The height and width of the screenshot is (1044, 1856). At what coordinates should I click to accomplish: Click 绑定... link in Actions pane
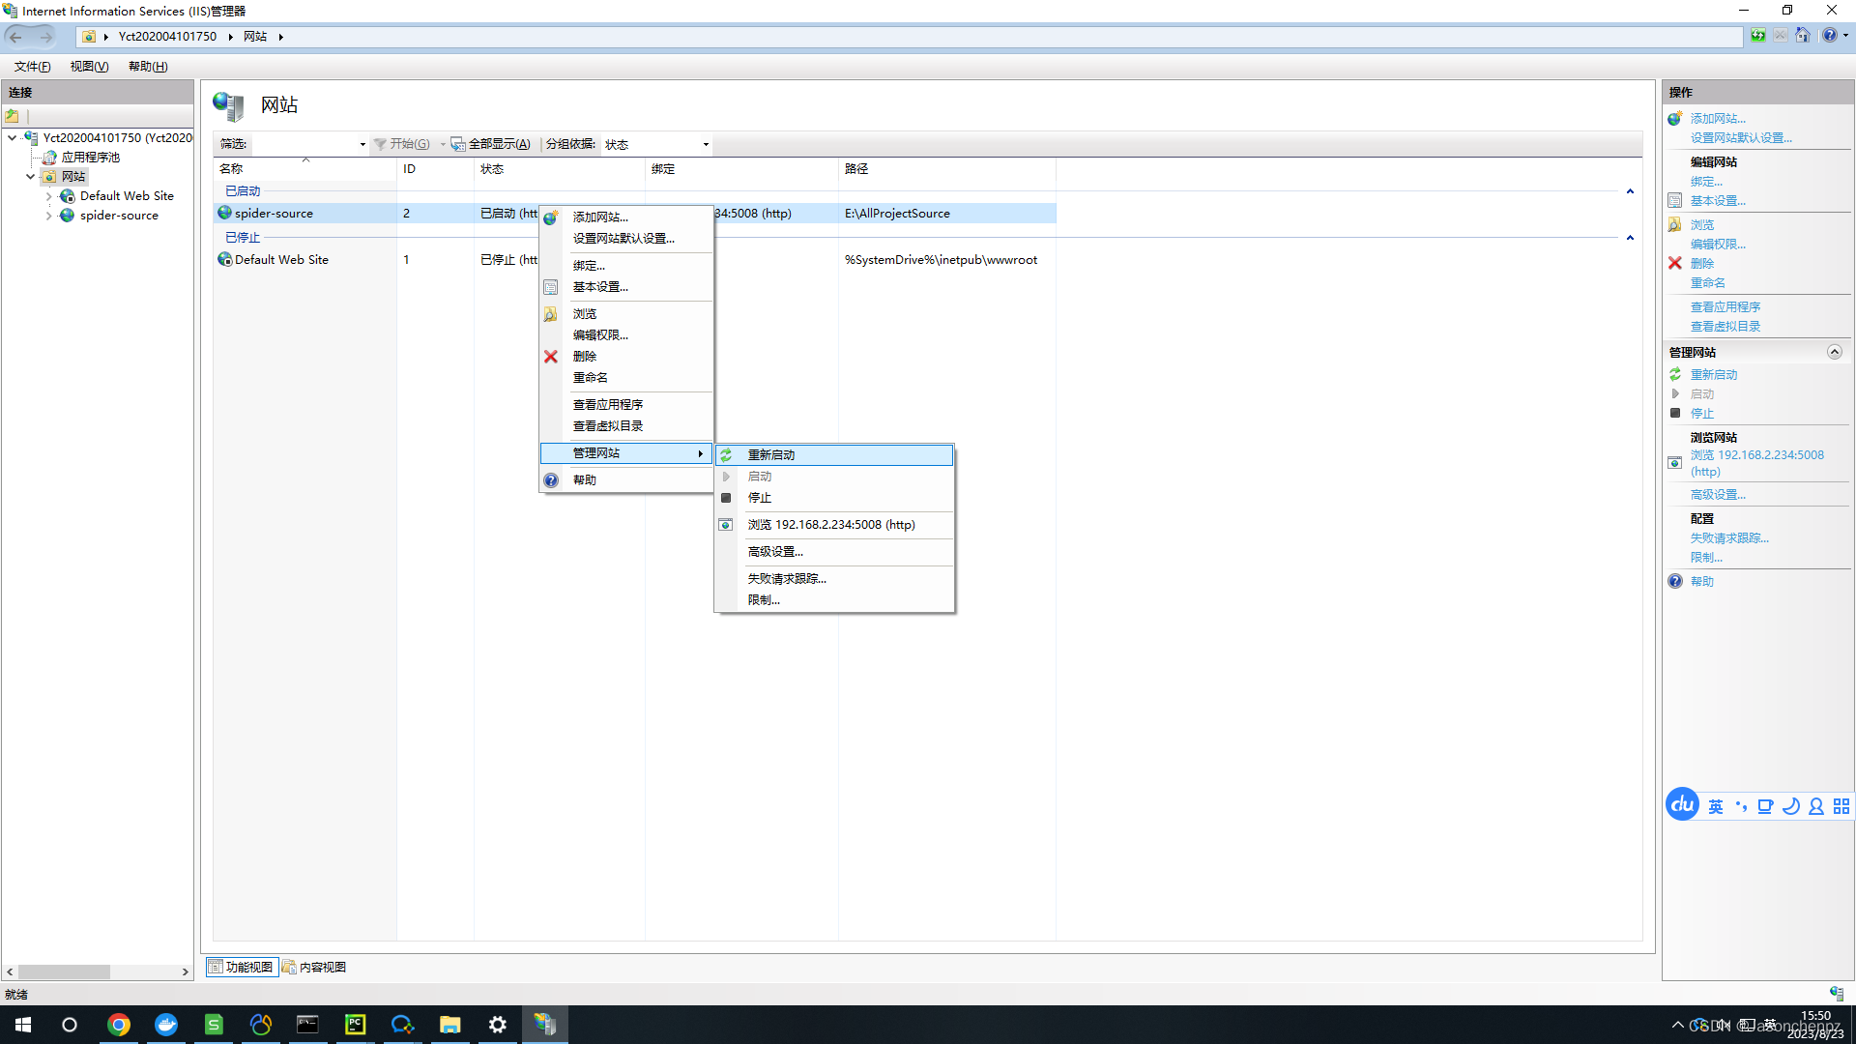point(1706,182)
